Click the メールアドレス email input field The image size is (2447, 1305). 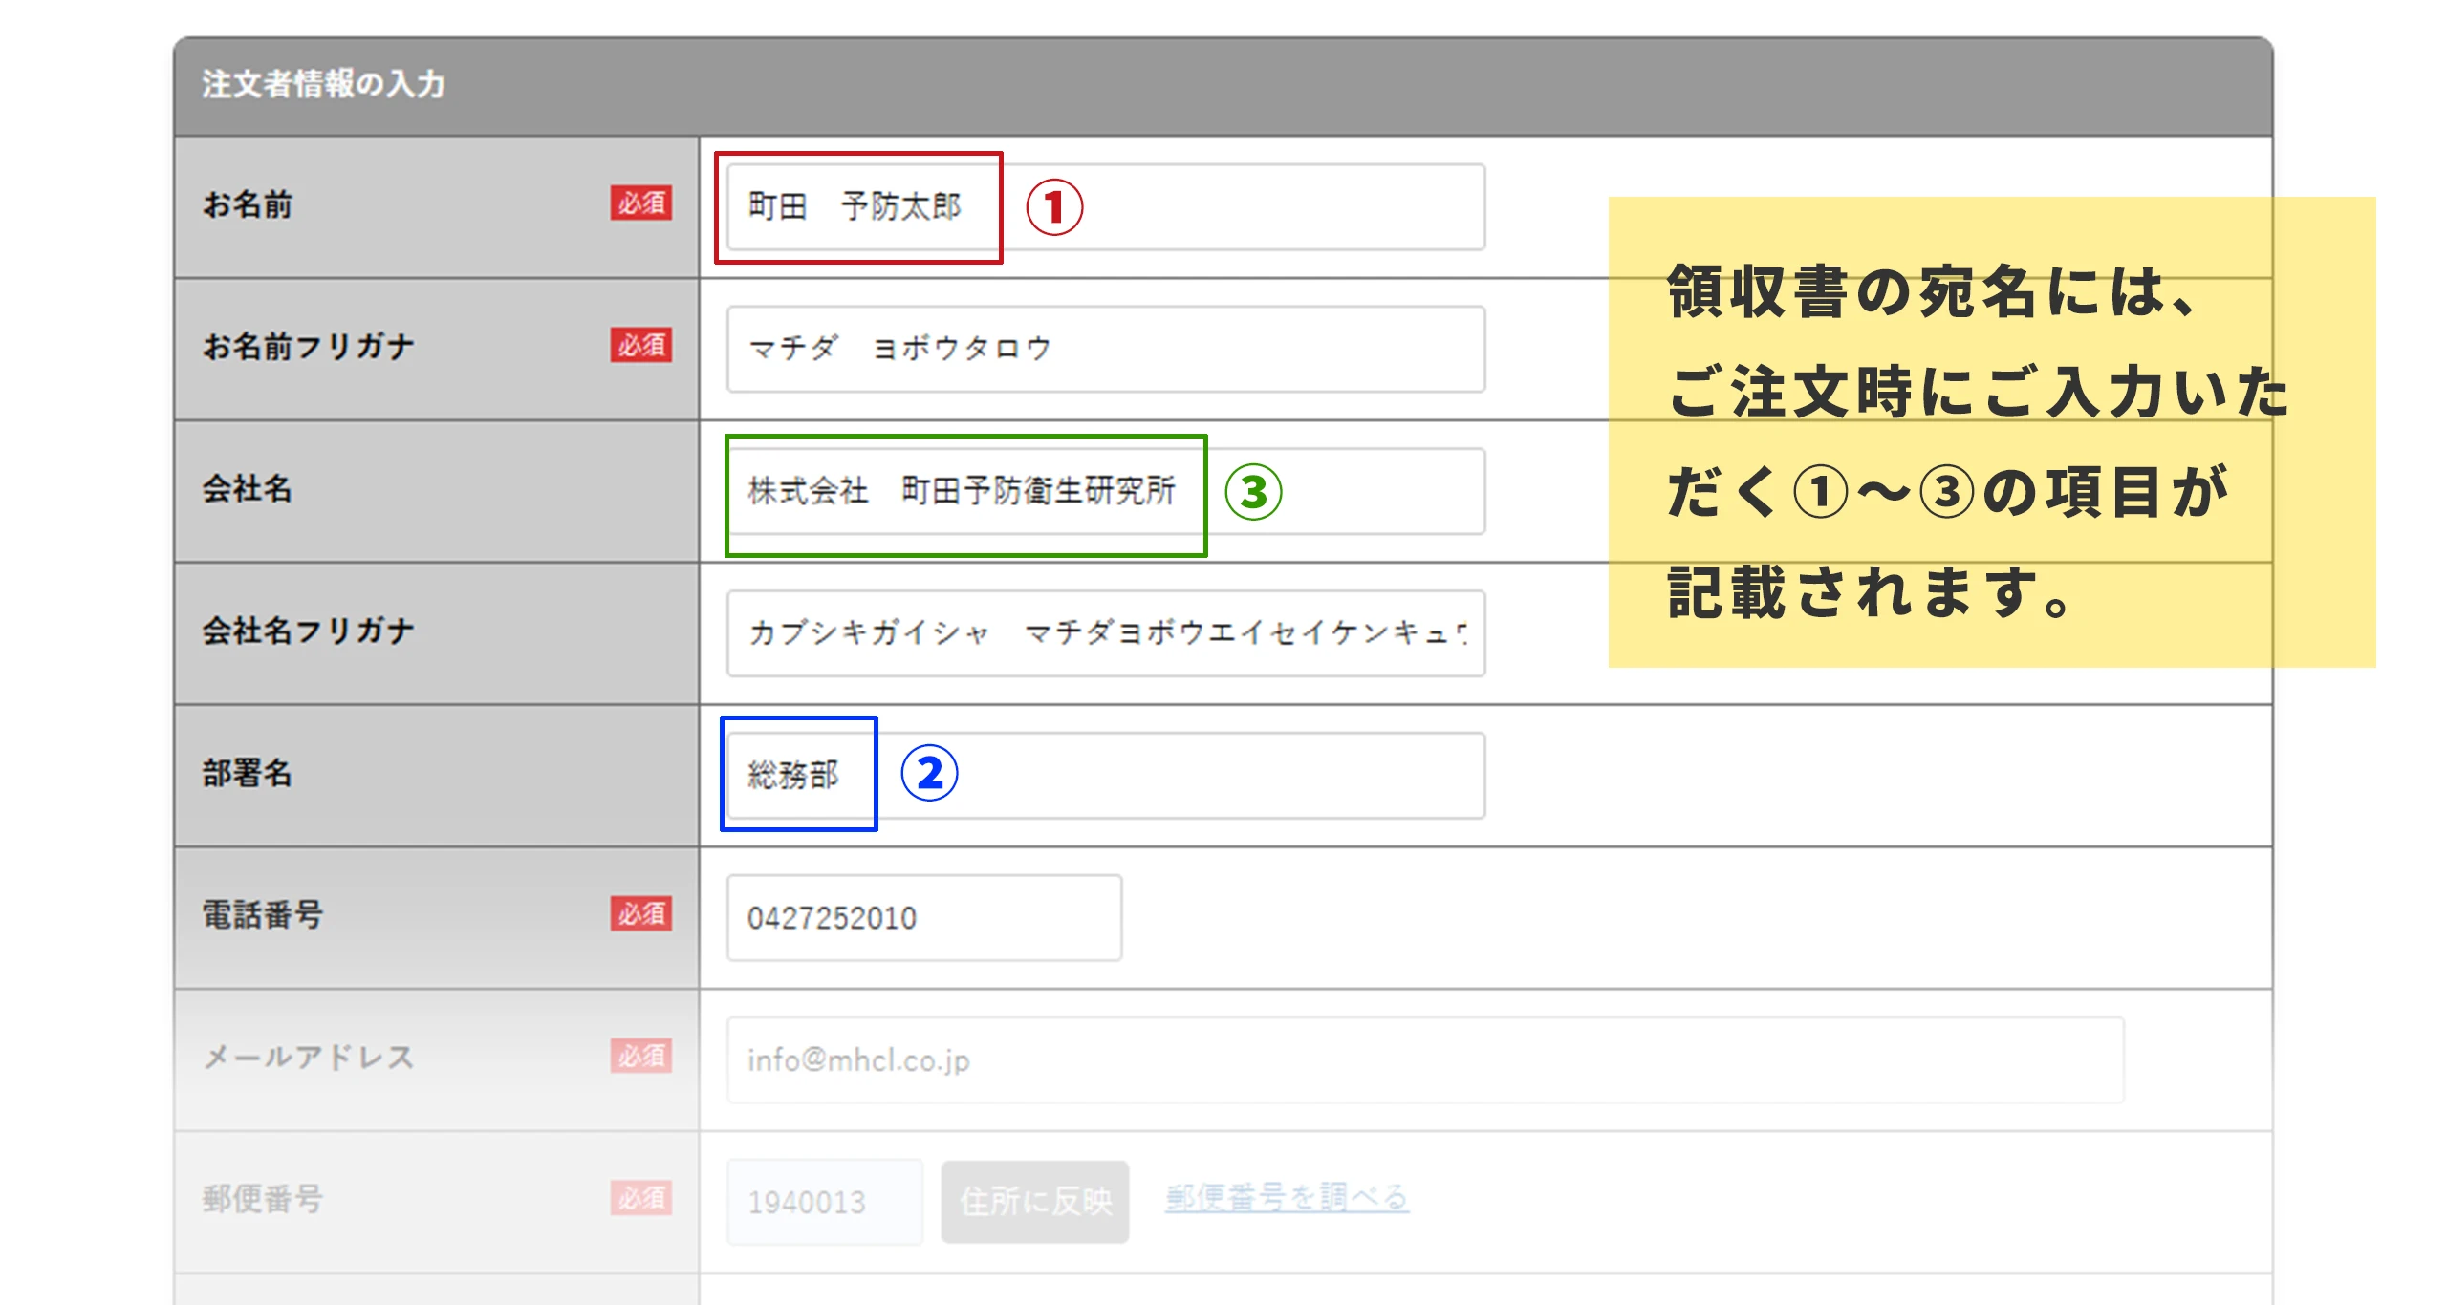coord(1424,1059)
